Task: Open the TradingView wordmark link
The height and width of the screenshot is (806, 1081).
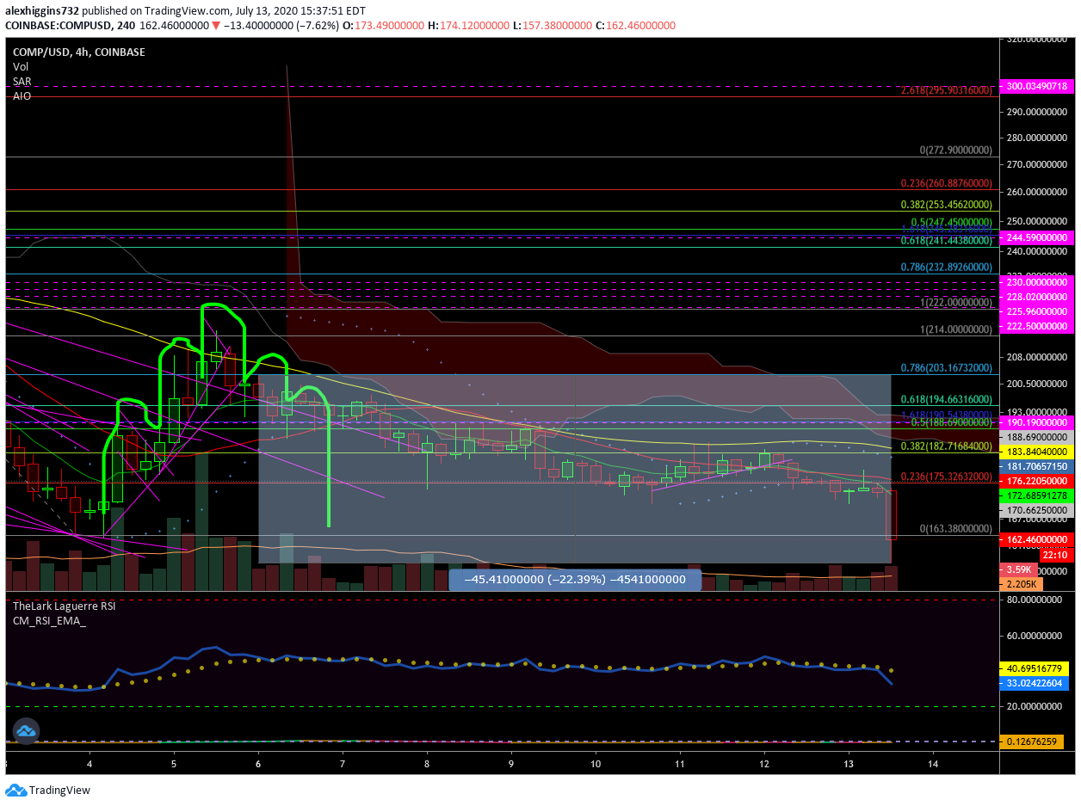Action: [59, 790]
